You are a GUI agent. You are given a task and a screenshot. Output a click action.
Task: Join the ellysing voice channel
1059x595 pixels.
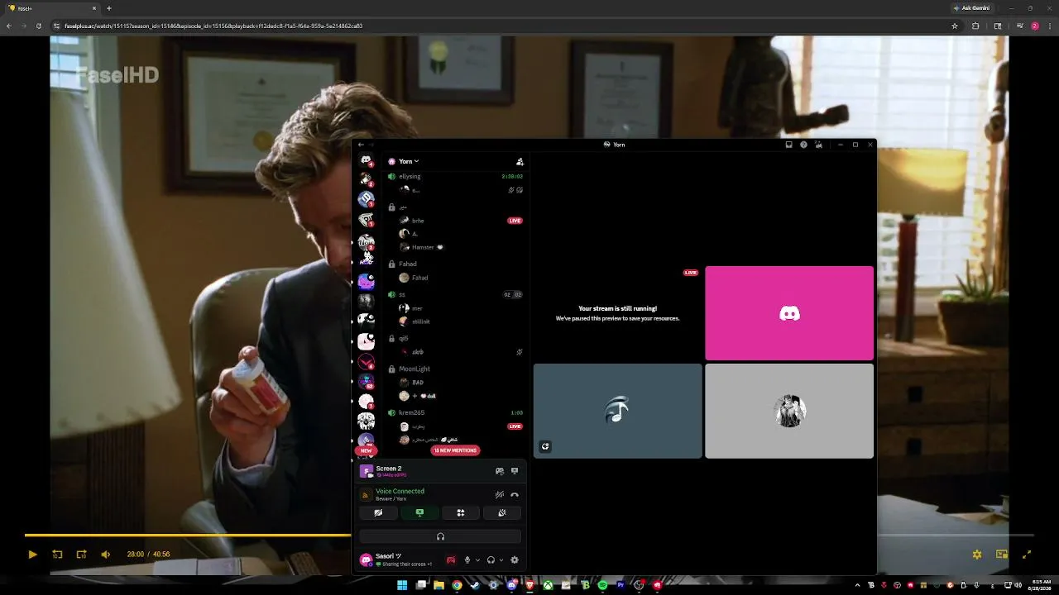456,176
